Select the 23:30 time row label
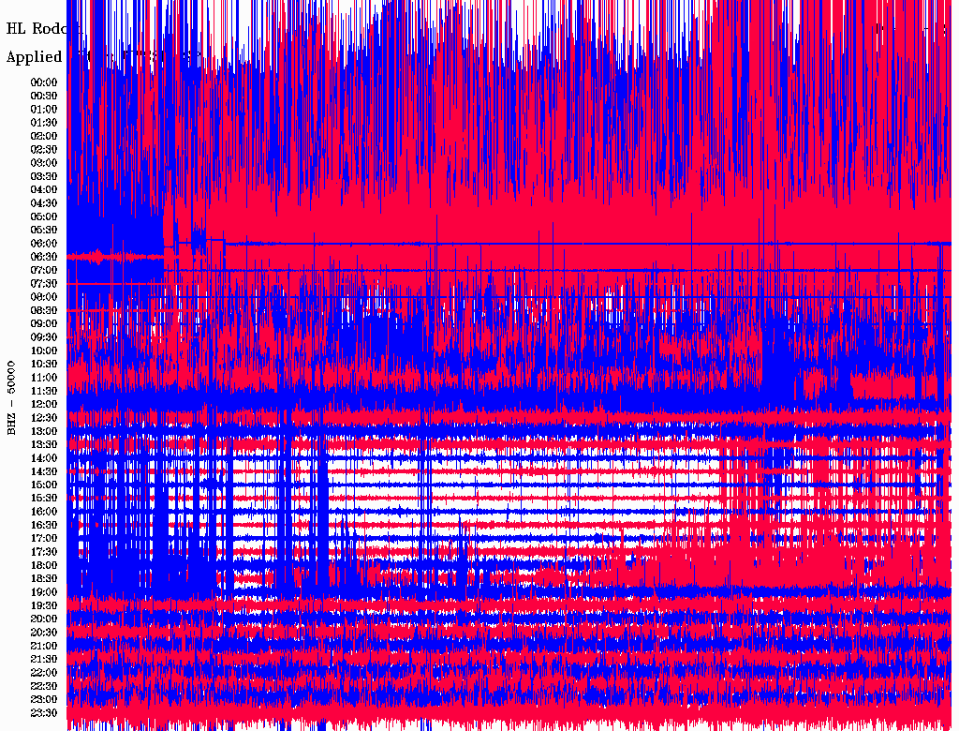 (x=44, y=712)
